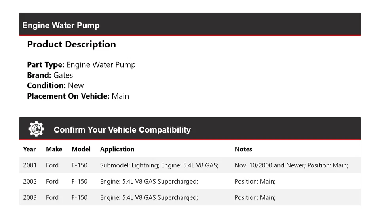Click the Notes column header
380x218 pixels.
coord(243,149)
